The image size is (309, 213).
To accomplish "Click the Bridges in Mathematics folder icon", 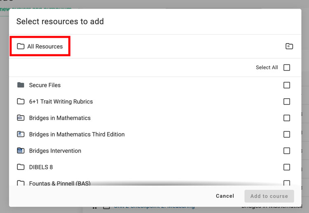I will pos(21,118).
